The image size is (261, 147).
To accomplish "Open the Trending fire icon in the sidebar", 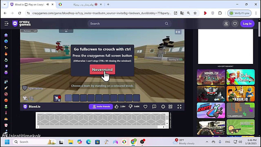I will [6, 54].
